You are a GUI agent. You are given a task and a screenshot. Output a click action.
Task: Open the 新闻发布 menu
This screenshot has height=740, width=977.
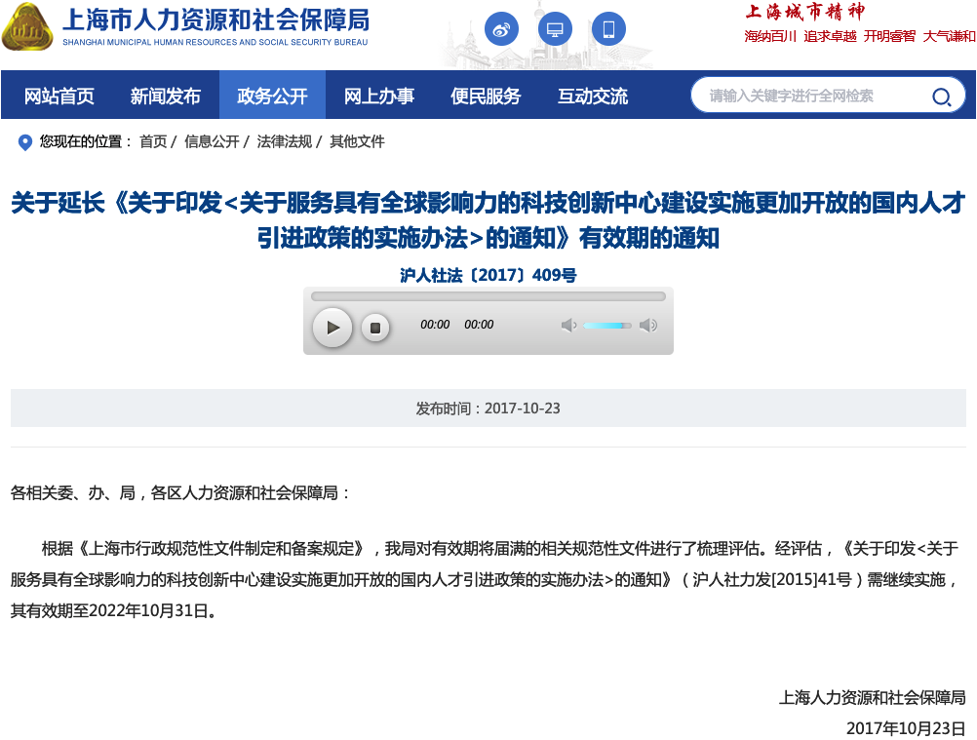pos(166,96)
